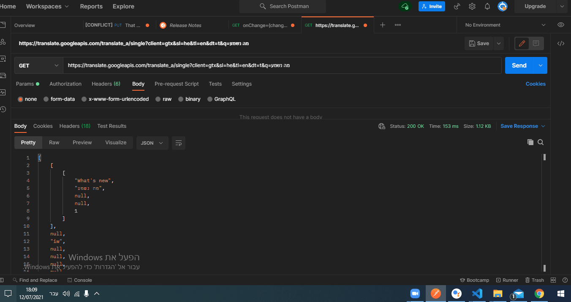
Task: Toggle the two-pane layout icon
Action: 553,280
